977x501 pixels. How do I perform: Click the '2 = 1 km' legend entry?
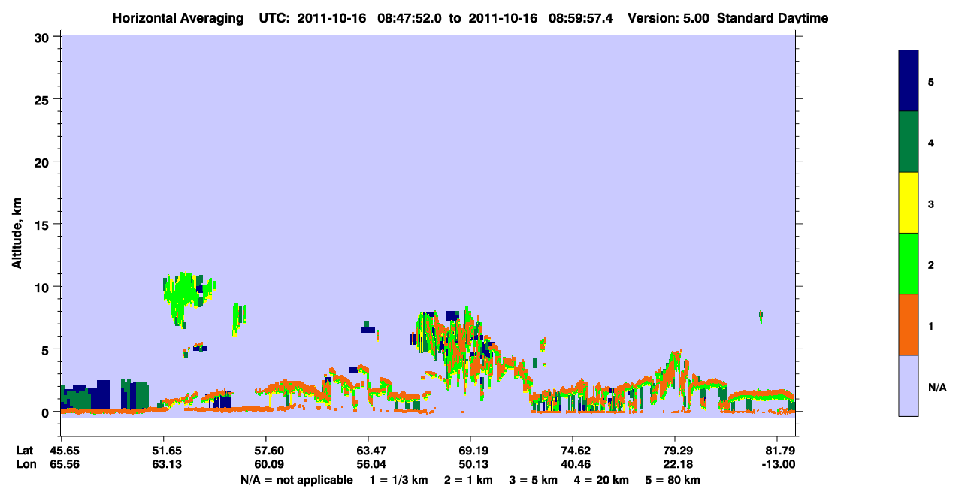(x=468, y=480)
